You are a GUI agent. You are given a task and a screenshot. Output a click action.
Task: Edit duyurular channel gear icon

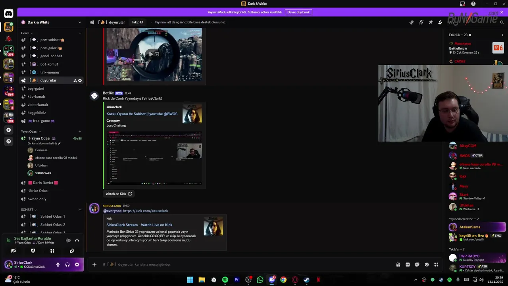[80, 81]
